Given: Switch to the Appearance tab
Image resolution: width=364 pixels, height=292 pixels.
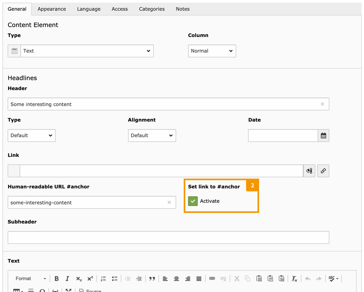Looking at the screenshot, I should [52, 9].
